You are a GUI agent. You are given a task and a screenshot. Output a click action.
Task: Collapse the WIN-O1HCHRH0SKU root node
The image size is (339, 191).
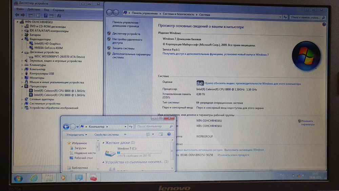(18, 22)
